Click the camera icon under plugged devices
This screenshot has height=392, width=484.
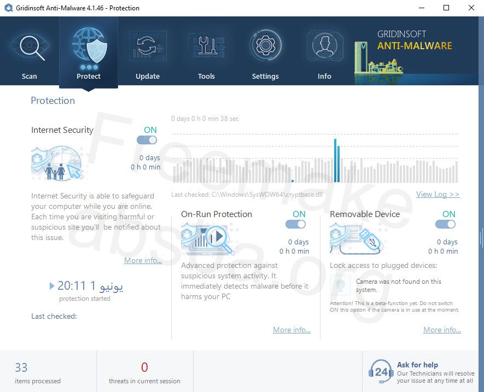click(341, 285)
